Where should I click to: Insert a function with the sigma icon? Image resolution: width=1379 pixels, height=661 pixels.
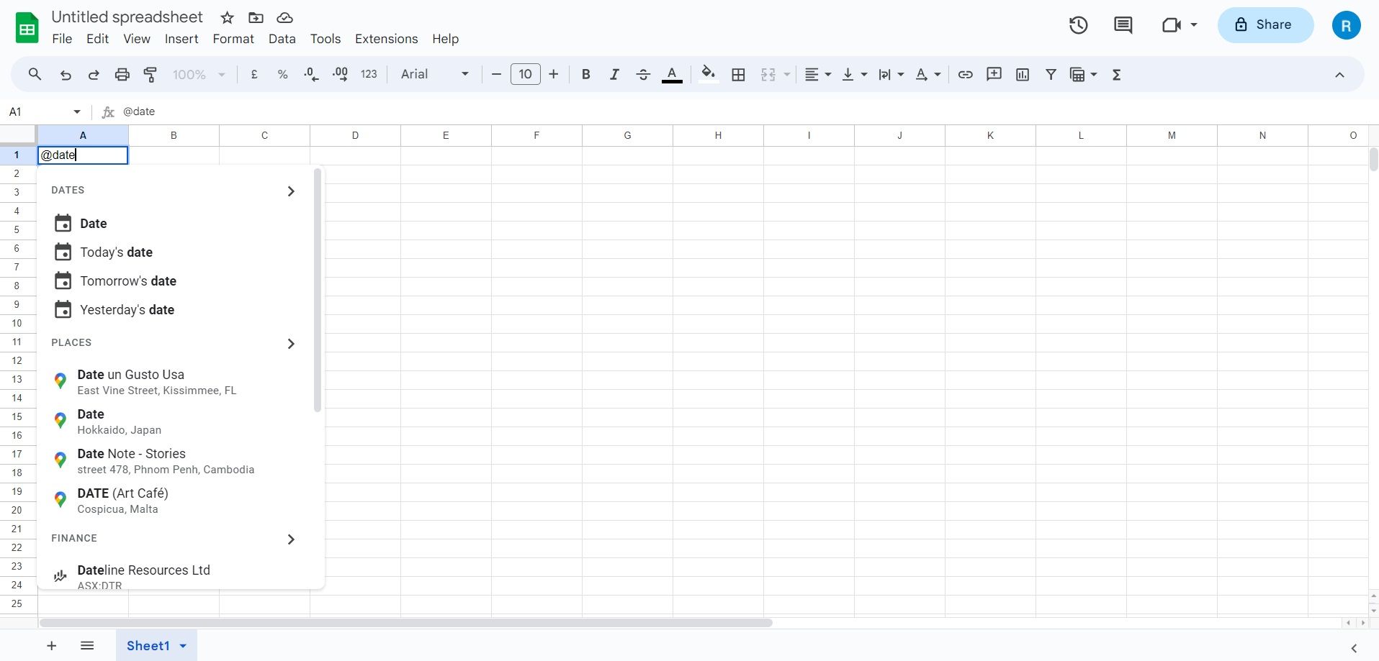[x=1117, y=74]
